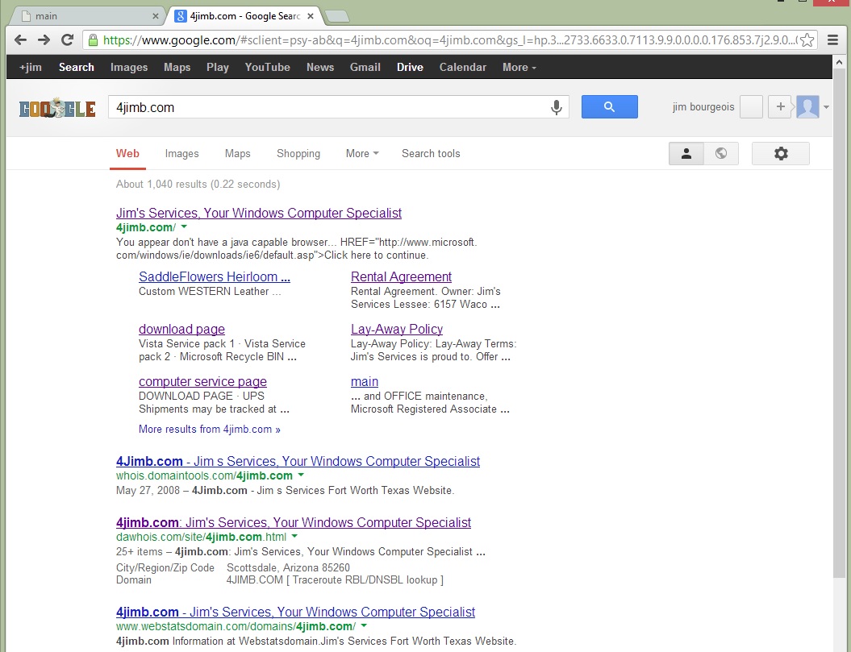Click the browser back arrow button
This screenshot has height=652, width=851.
20,39
